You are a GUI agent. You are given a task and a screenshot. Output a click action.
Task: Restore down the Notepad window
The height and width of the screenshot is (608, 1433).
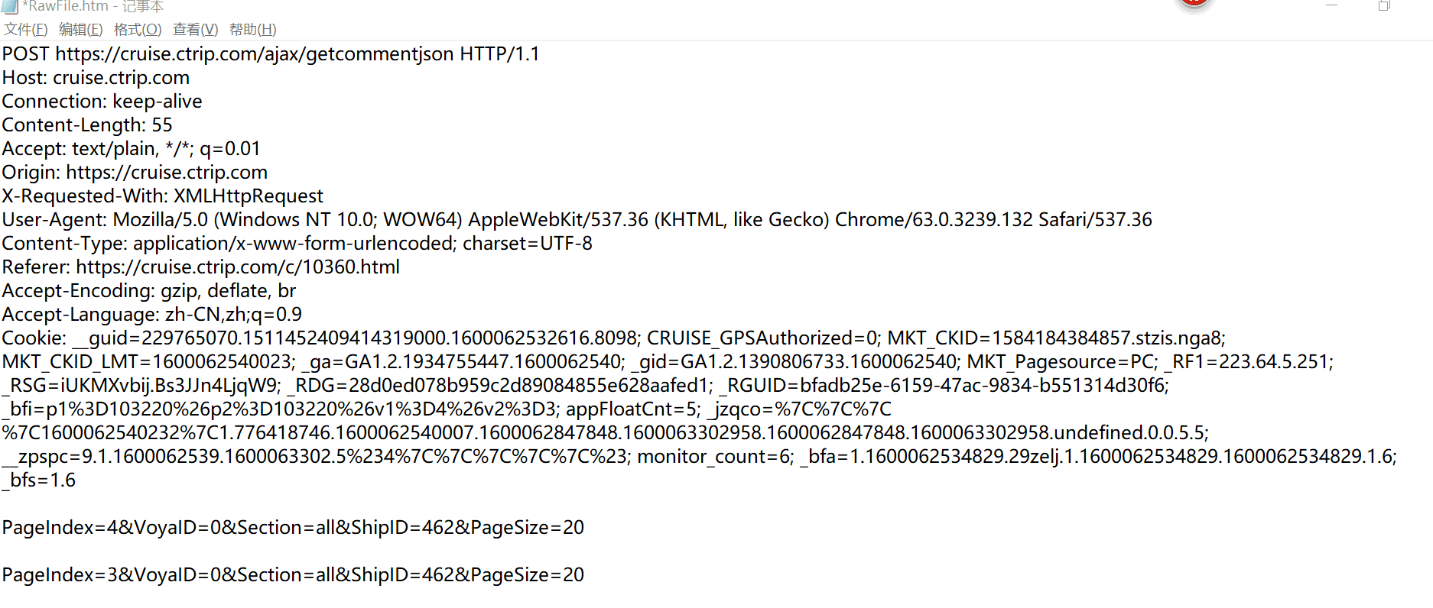(x=1384, y=5)
